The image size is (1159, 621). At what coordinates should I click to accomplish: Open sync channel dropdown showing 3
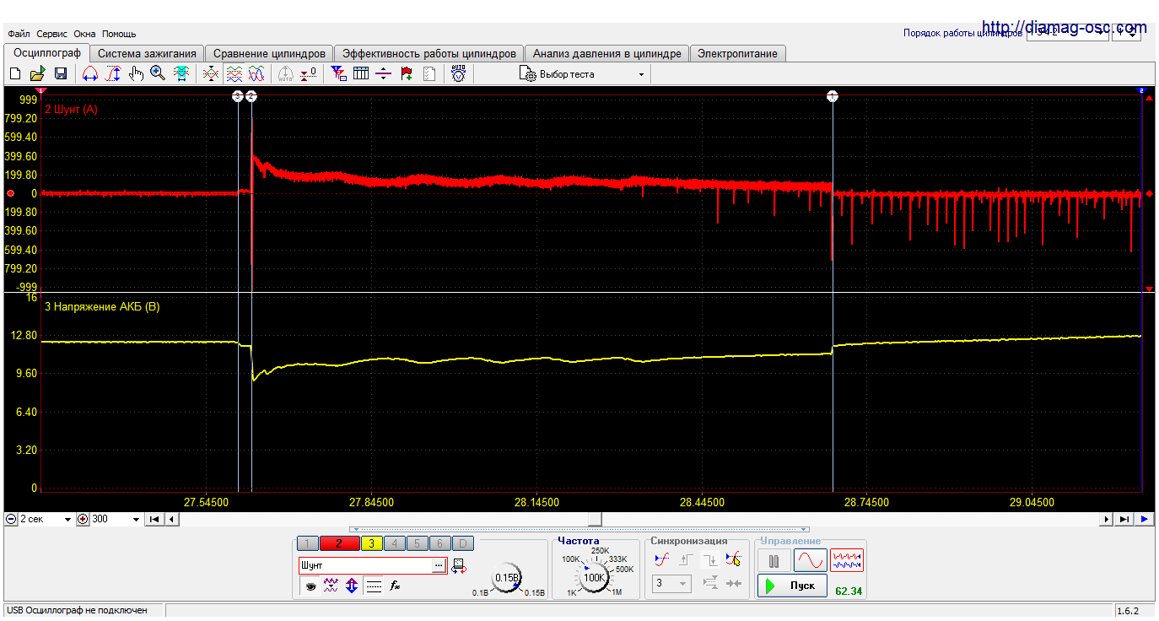(671, 583)
